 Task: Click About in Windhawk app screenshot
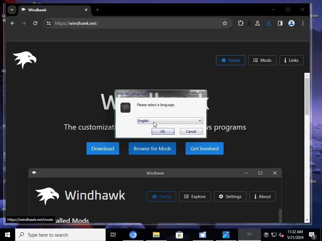click(x=263, y=196)
